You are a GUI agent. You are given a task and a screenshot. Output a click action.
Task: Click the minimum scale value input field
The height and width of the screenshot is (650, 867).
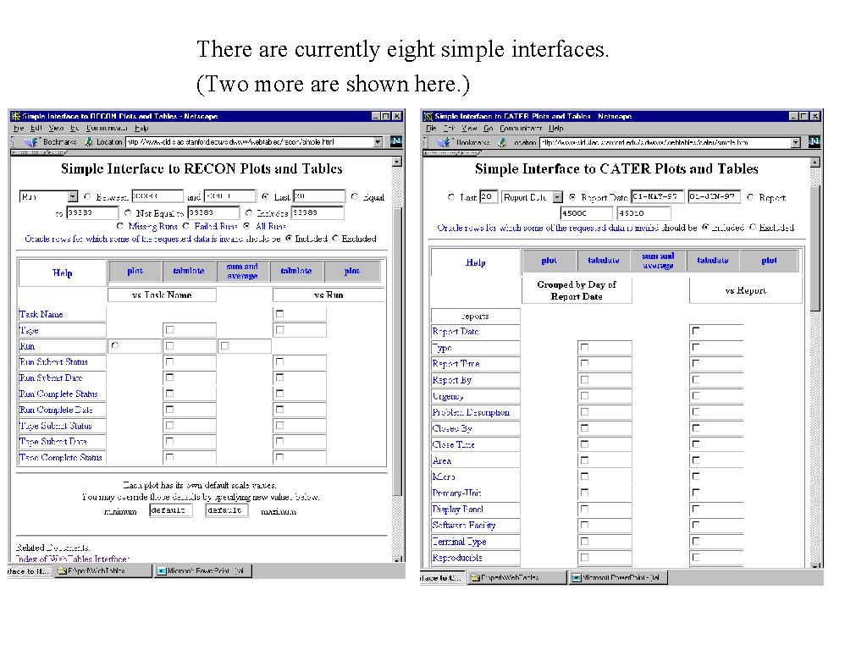click(171, 511)
